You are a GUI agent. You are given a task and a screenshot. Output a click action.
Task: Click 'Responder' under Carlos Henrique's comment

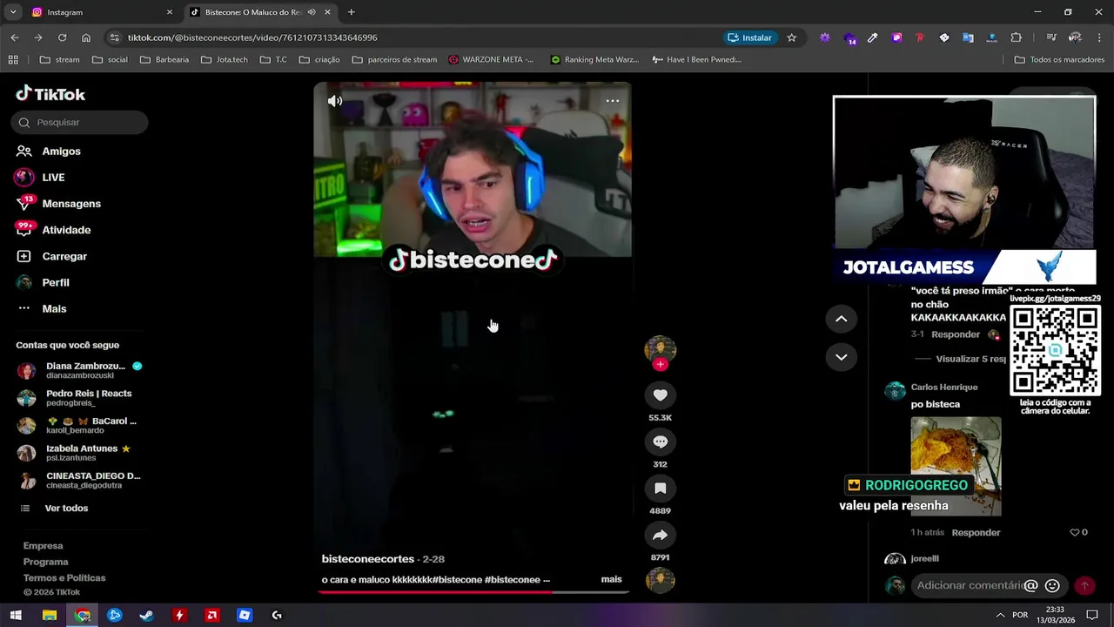pos(976,532)
